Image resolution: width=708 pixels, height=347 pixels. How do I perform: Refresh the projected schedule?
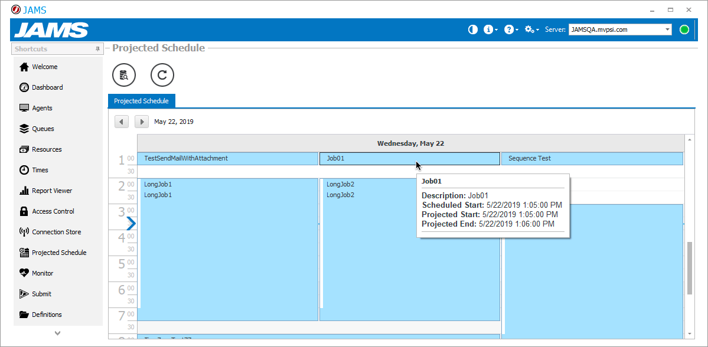coord(162,75)
